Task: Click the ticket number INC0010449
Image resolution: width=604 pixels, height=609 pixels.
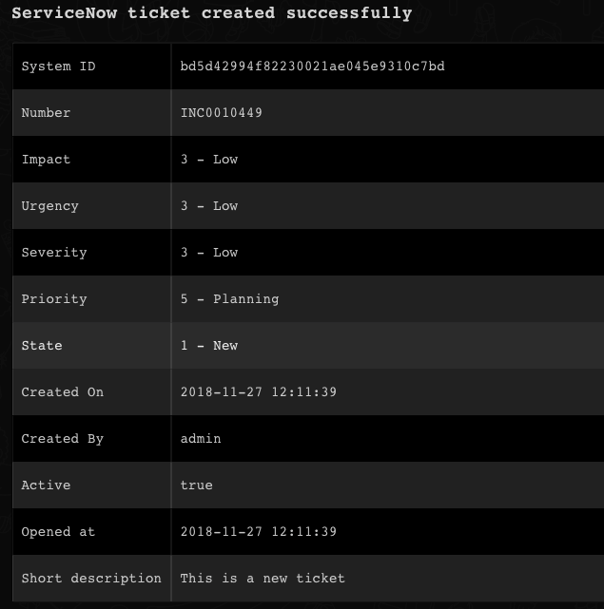Action: coord(221,113)
